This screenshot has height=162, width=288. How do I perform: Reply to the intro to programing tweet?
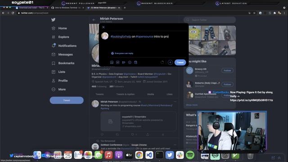102,135
